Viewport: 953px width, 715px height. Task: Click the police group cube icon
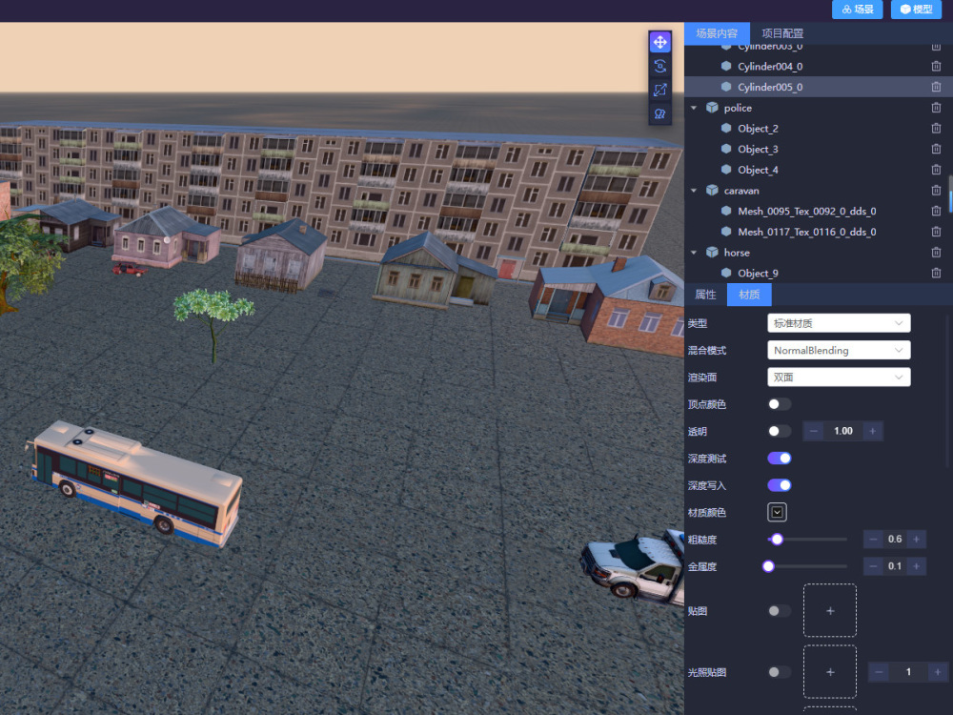tap(712, 108)
